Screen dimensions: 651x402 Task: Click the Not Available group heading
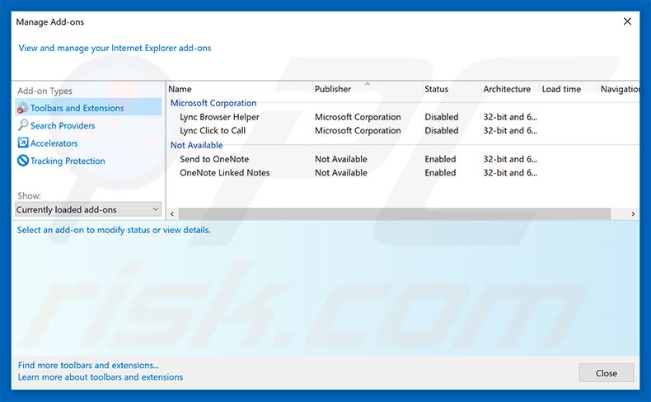[196, 145]
